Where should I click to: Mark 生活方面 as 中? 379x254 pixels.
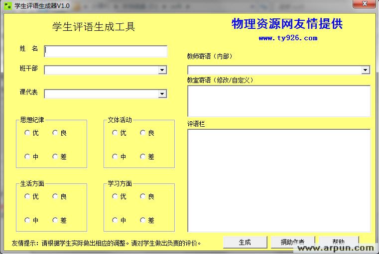32,220
